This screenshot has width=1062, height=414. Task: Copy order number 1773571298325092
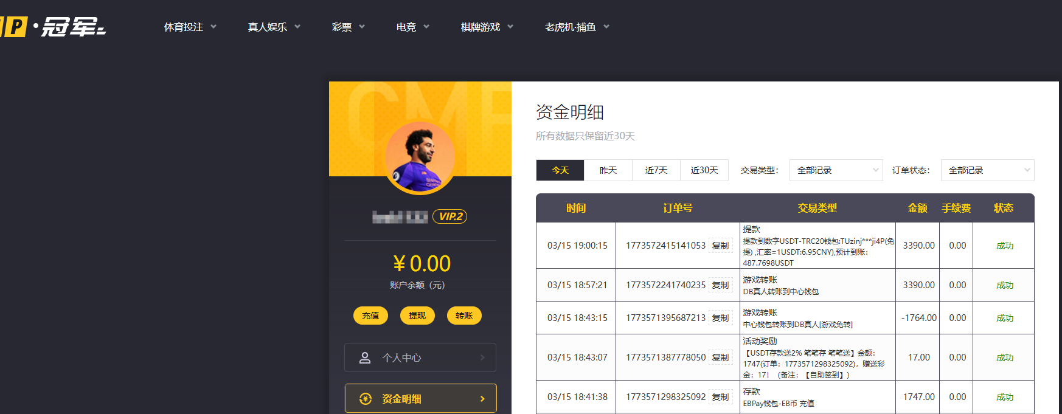coord(721,397)
